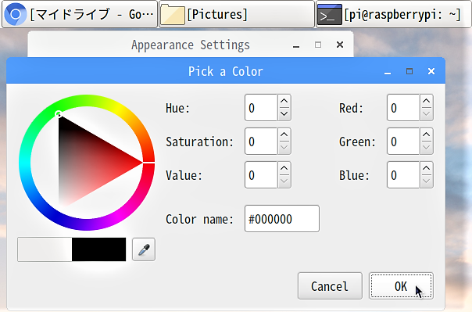Increase Red with the up arrow
The image size is (472, 312).
coord(426,101)
